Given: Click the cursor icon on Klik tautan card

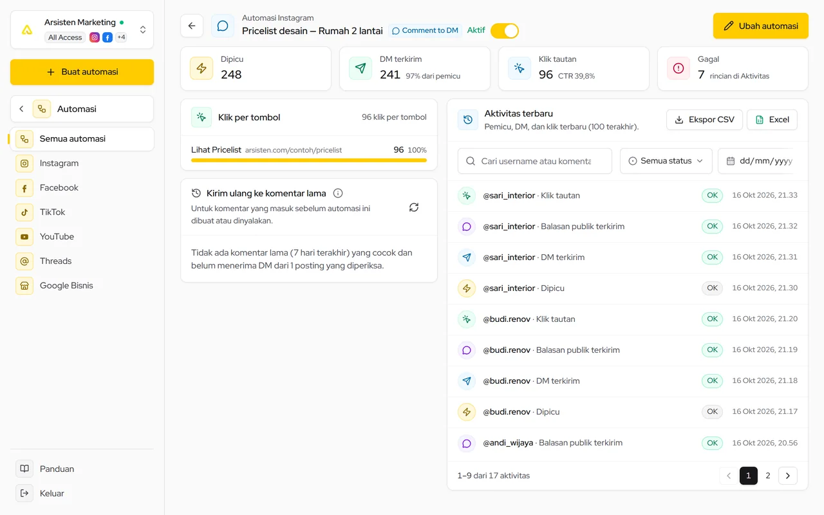Looking at the screenshot, I should pyautogui.click(x=520, y=68).
